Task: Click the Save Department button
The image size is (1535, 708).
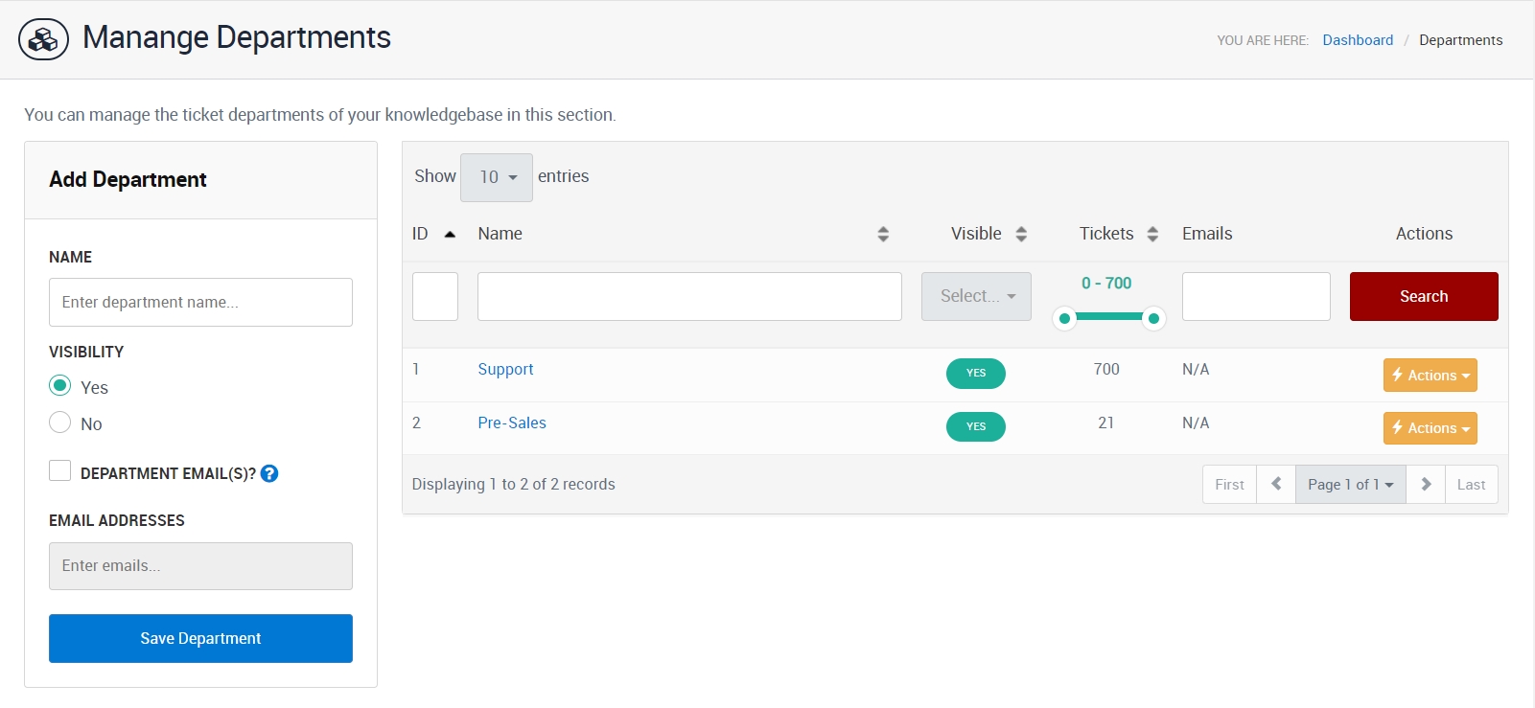Action: click(x=200, y=638)
